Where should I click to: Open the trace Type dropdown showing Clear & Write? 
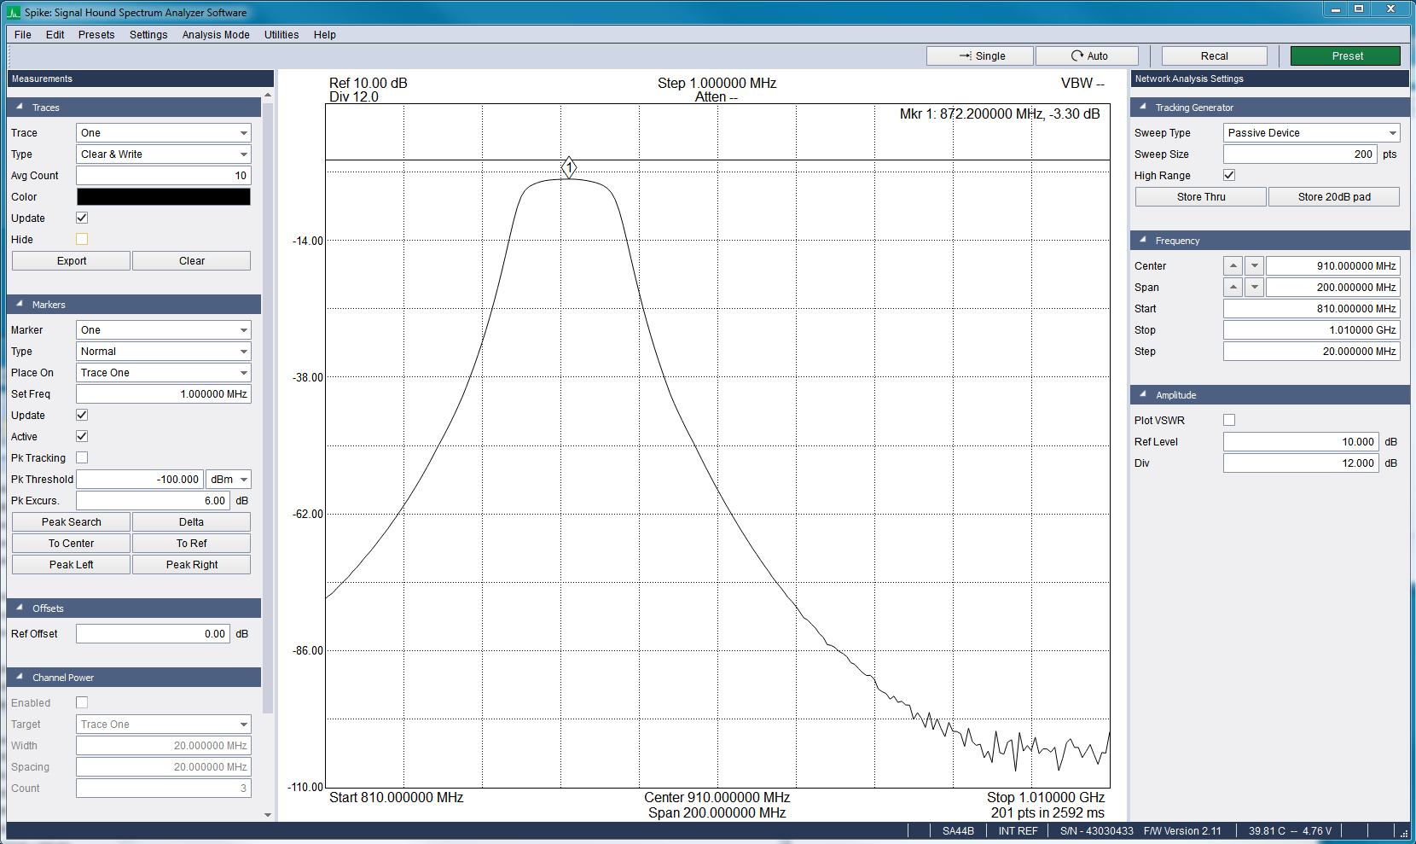(164, 154)
